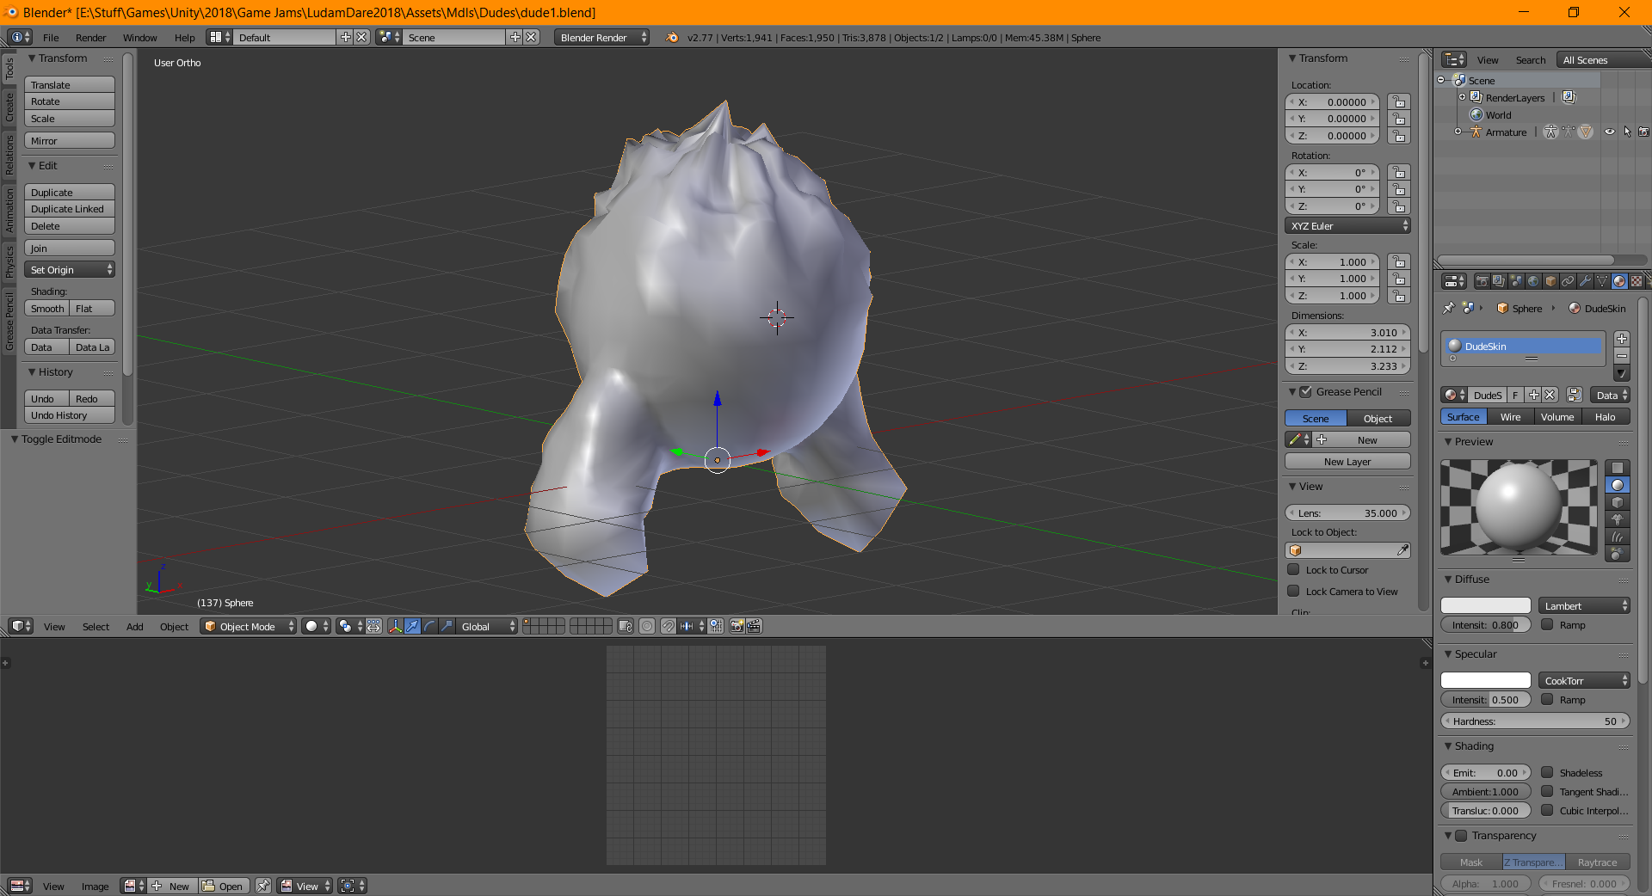
Task: Toggle proportional editing circle icon
Action: pyautogui.click(x=647, y=626)
